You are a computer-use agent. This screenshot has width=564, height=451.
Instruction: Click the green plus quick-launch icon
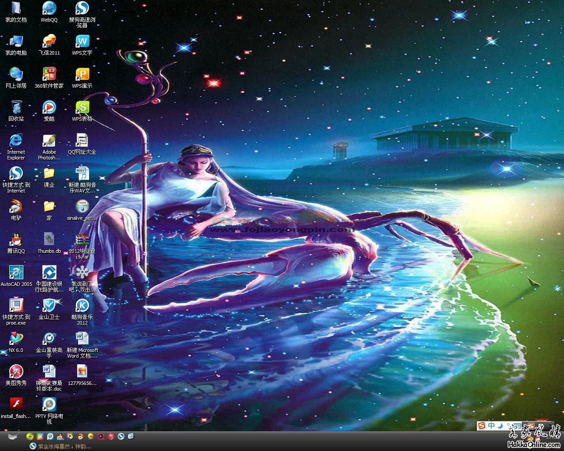[30, 436]
